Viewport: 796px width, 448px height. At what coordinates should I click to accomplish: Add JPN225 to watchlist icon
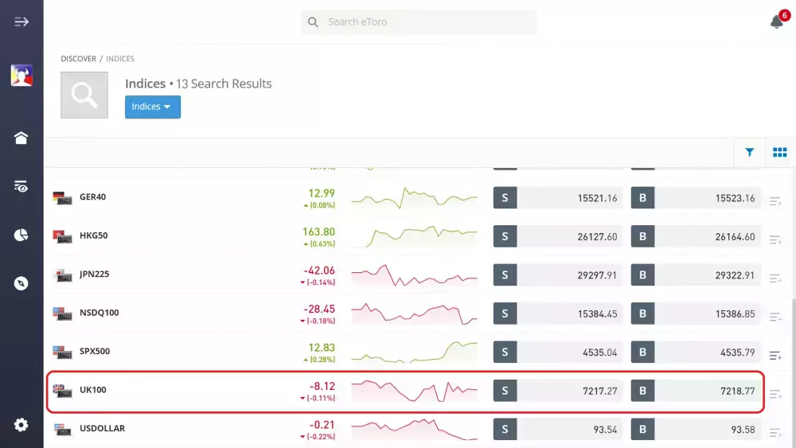[775, 279]
